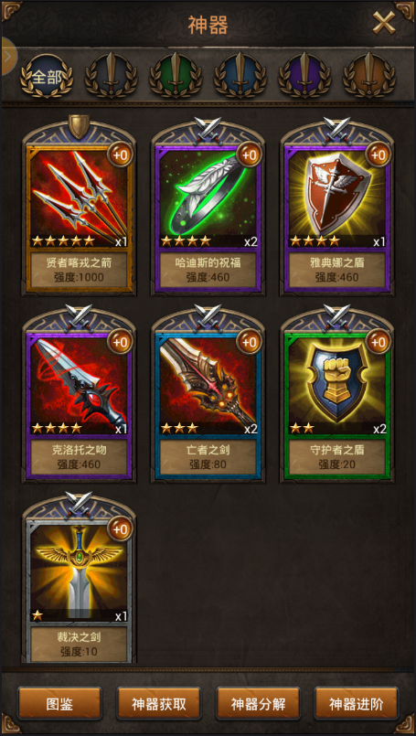Image resolution: width=416 pixels, height=736 pixels.
Task: Open 神器进阶 upgrade button
Action: tap(357, 704)
